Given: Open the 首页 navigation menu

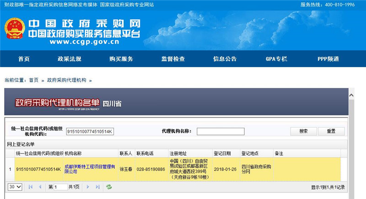Looking at the screenshot, I should click(24, 59).
